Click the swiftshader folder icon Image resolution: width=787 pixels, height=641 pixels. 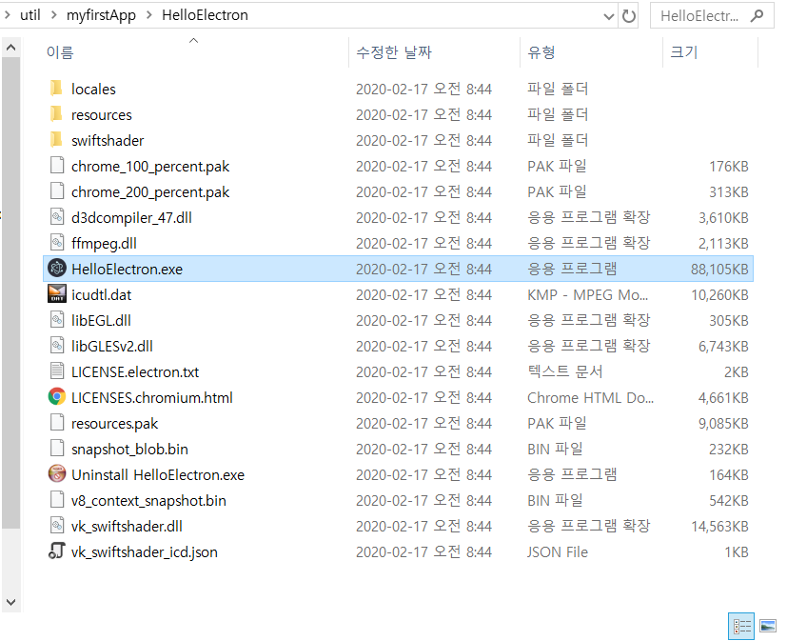pos(57,140)
